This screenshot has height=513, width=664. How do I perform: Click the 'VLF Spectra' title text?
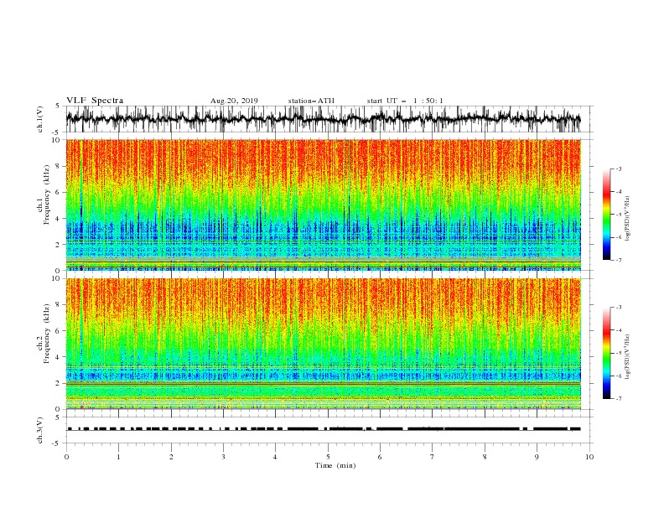point(95,101)
